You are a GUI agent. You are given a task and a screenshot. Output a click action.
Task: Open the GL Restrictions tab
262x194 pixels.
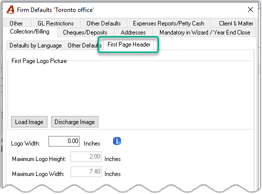click(55, 23)
